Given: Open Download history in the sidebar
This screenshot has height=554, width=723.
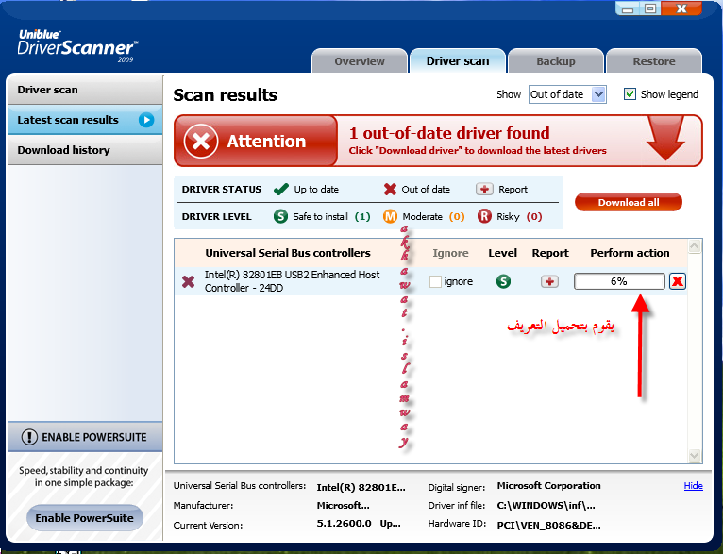Looking at the screenshot, I should pyautogui.click(x=85, y=150).
